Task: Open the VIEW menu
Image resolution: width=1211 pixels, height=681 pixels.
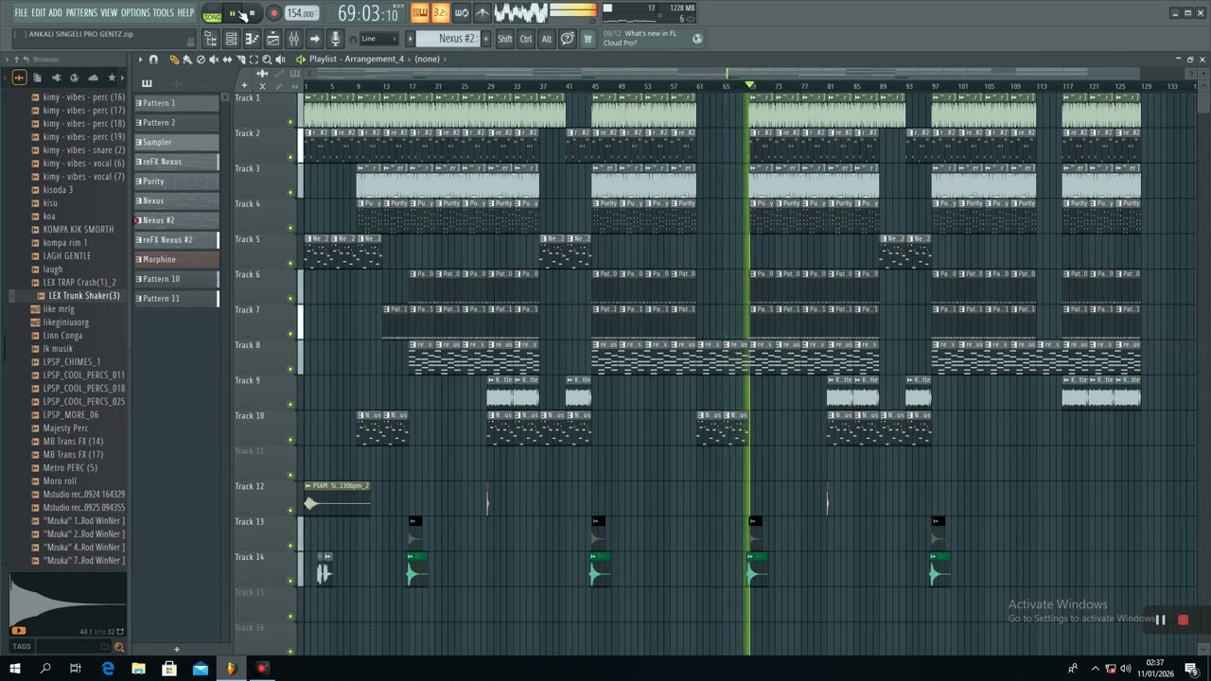Action: 109,13
